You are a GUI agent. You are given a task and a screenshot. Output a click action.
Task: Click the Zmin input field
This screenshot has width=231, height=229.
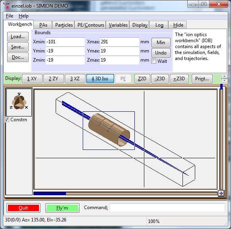65,60
